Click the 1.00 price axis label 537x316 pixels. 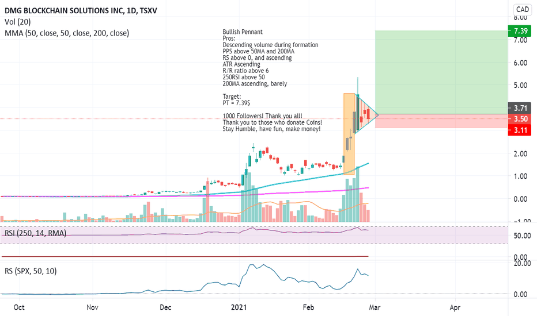pyautogui.click(x=520, y=176)
